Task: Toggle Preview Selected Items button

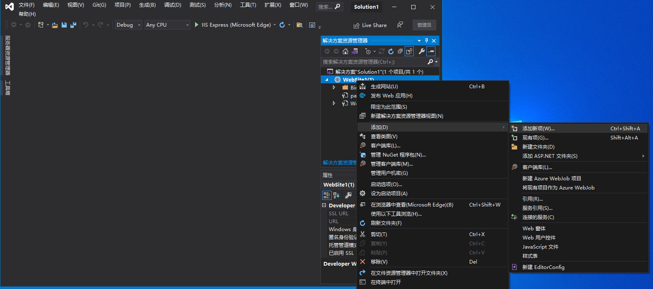Action: click(431, 51)
